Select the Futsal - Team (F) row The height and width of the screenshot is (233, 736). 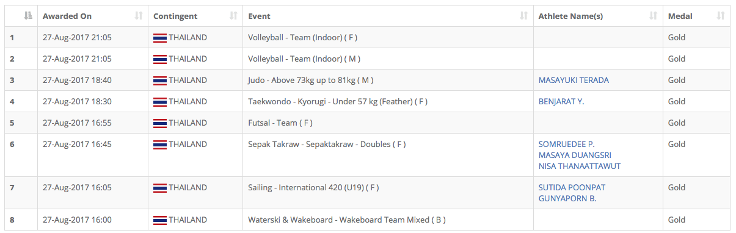click(367, 123)
